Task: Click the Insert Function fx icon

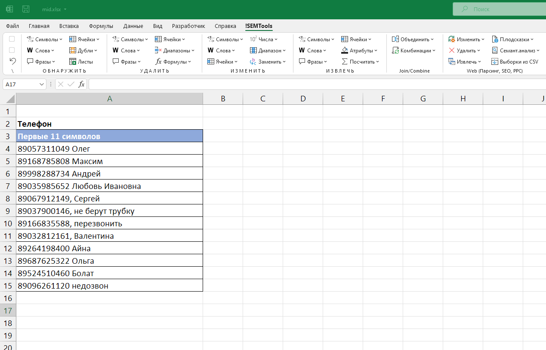Action: point(81,84)
